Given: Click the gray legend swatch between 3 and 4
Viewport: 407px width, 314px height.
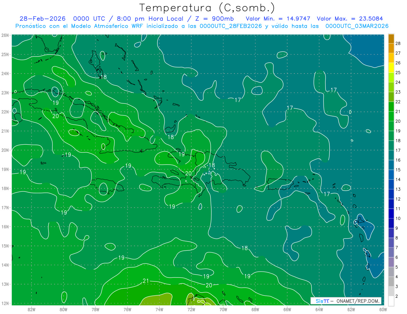Looking at the screenshot, I should pos(391,282).
